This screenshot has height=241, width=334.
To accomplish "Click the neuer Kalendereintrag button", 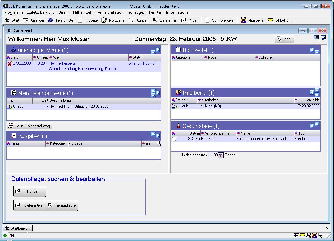I will pos(29,126).
